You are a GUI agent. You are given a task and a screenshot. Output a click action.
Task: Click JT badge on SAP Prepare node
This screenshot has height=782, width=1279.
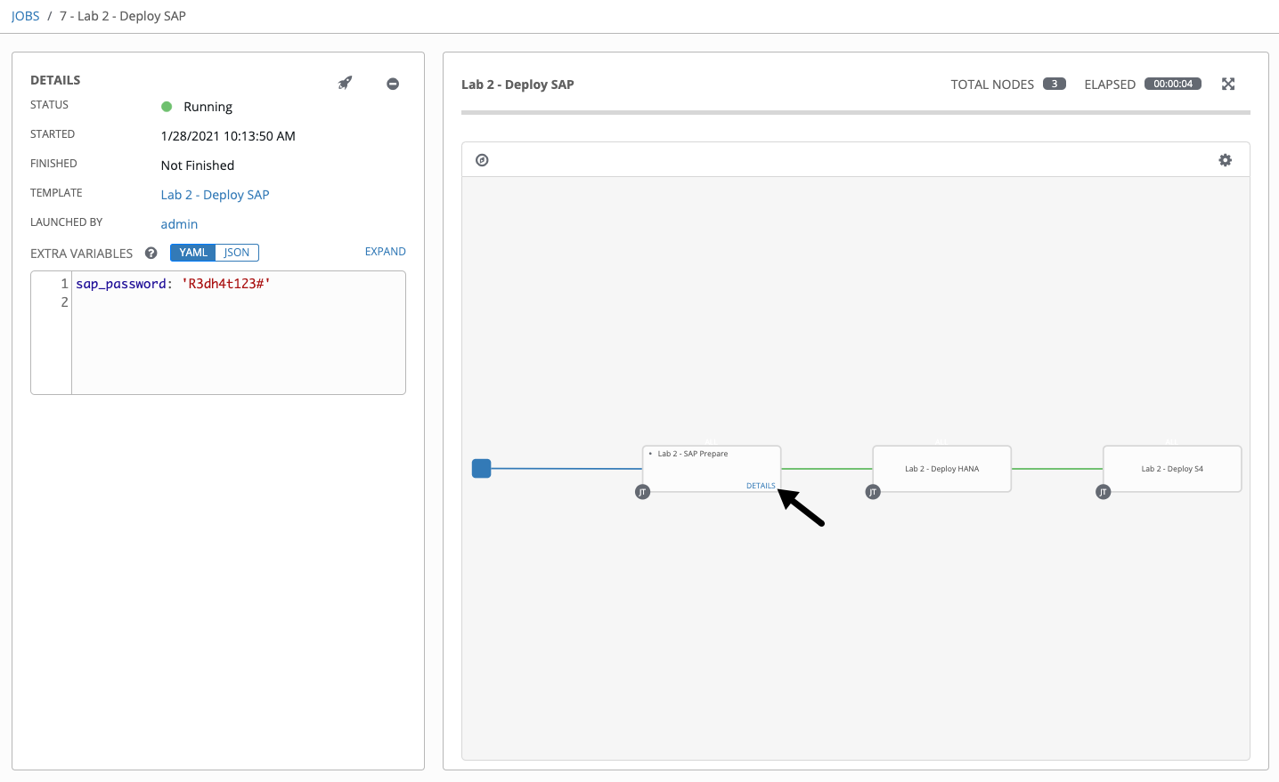point(642,492)
